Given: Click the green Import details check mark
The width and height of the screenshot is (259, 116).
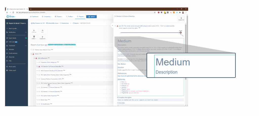Looking at the screenshot, I should tap(26, 38).
